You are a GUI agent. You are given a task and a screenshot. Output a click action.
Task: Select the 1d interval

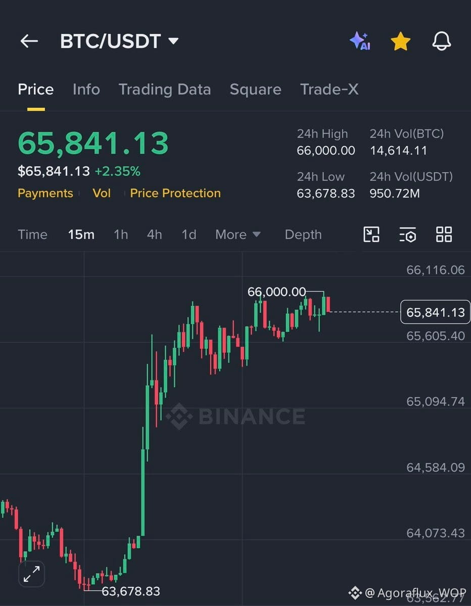pos(189,235)
